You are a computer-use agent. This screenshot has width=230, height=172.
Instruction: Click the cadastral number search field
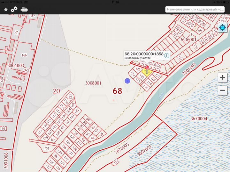coord(195,10)
